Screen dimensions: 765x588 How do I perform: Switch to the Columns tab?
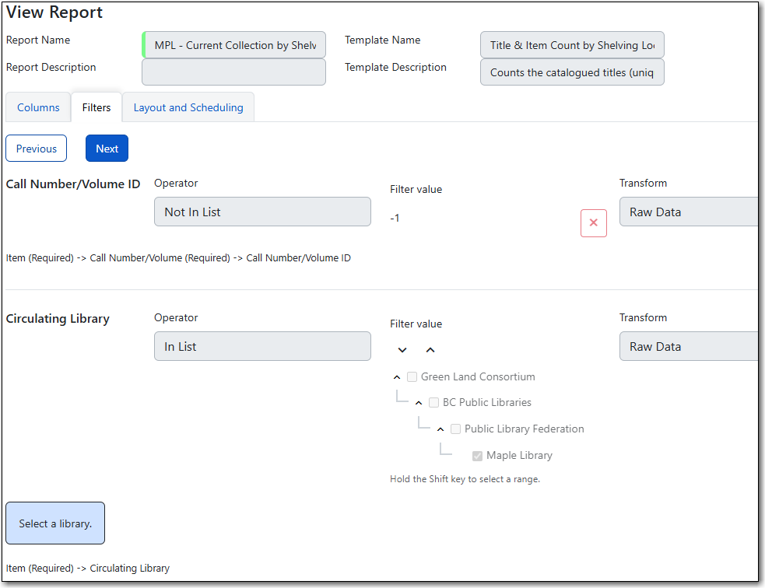click(38, 107)
